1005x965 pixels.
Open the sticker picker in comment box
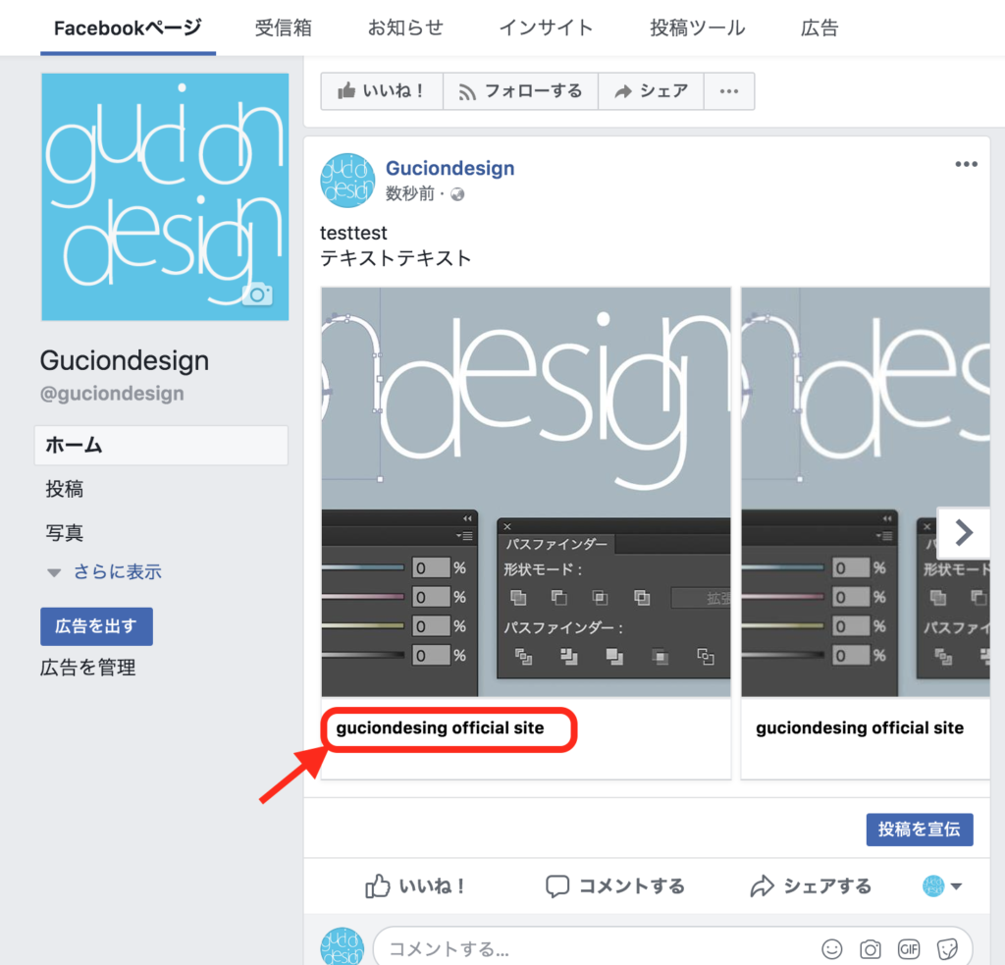(x=947, y=948)
